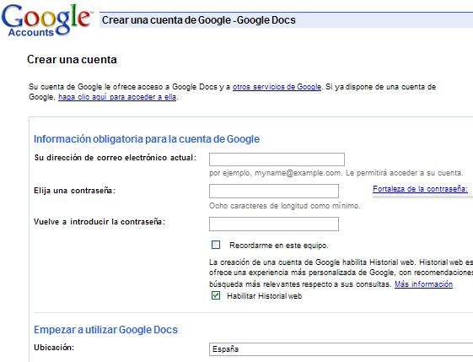Click the password strength meter bar
473x362 pixels.
pos(422,197)
